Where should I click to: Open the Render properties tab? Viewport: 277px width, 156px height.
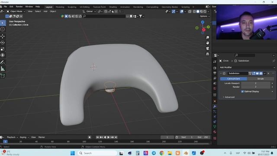tap(215, 68)
